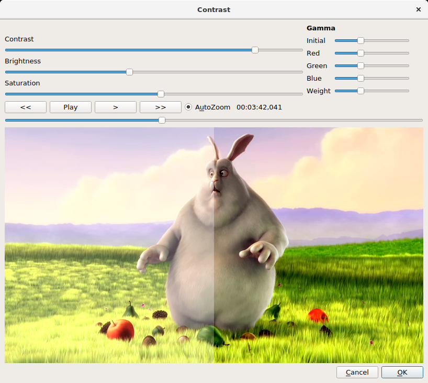Click the Contrast slider handle

tap(255, 50)
